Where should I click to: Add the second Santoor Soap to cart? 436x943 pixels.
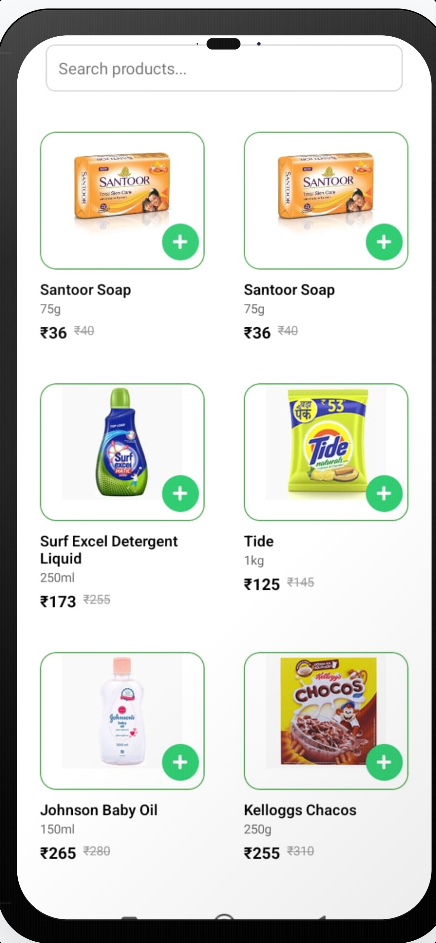[384, 242]
